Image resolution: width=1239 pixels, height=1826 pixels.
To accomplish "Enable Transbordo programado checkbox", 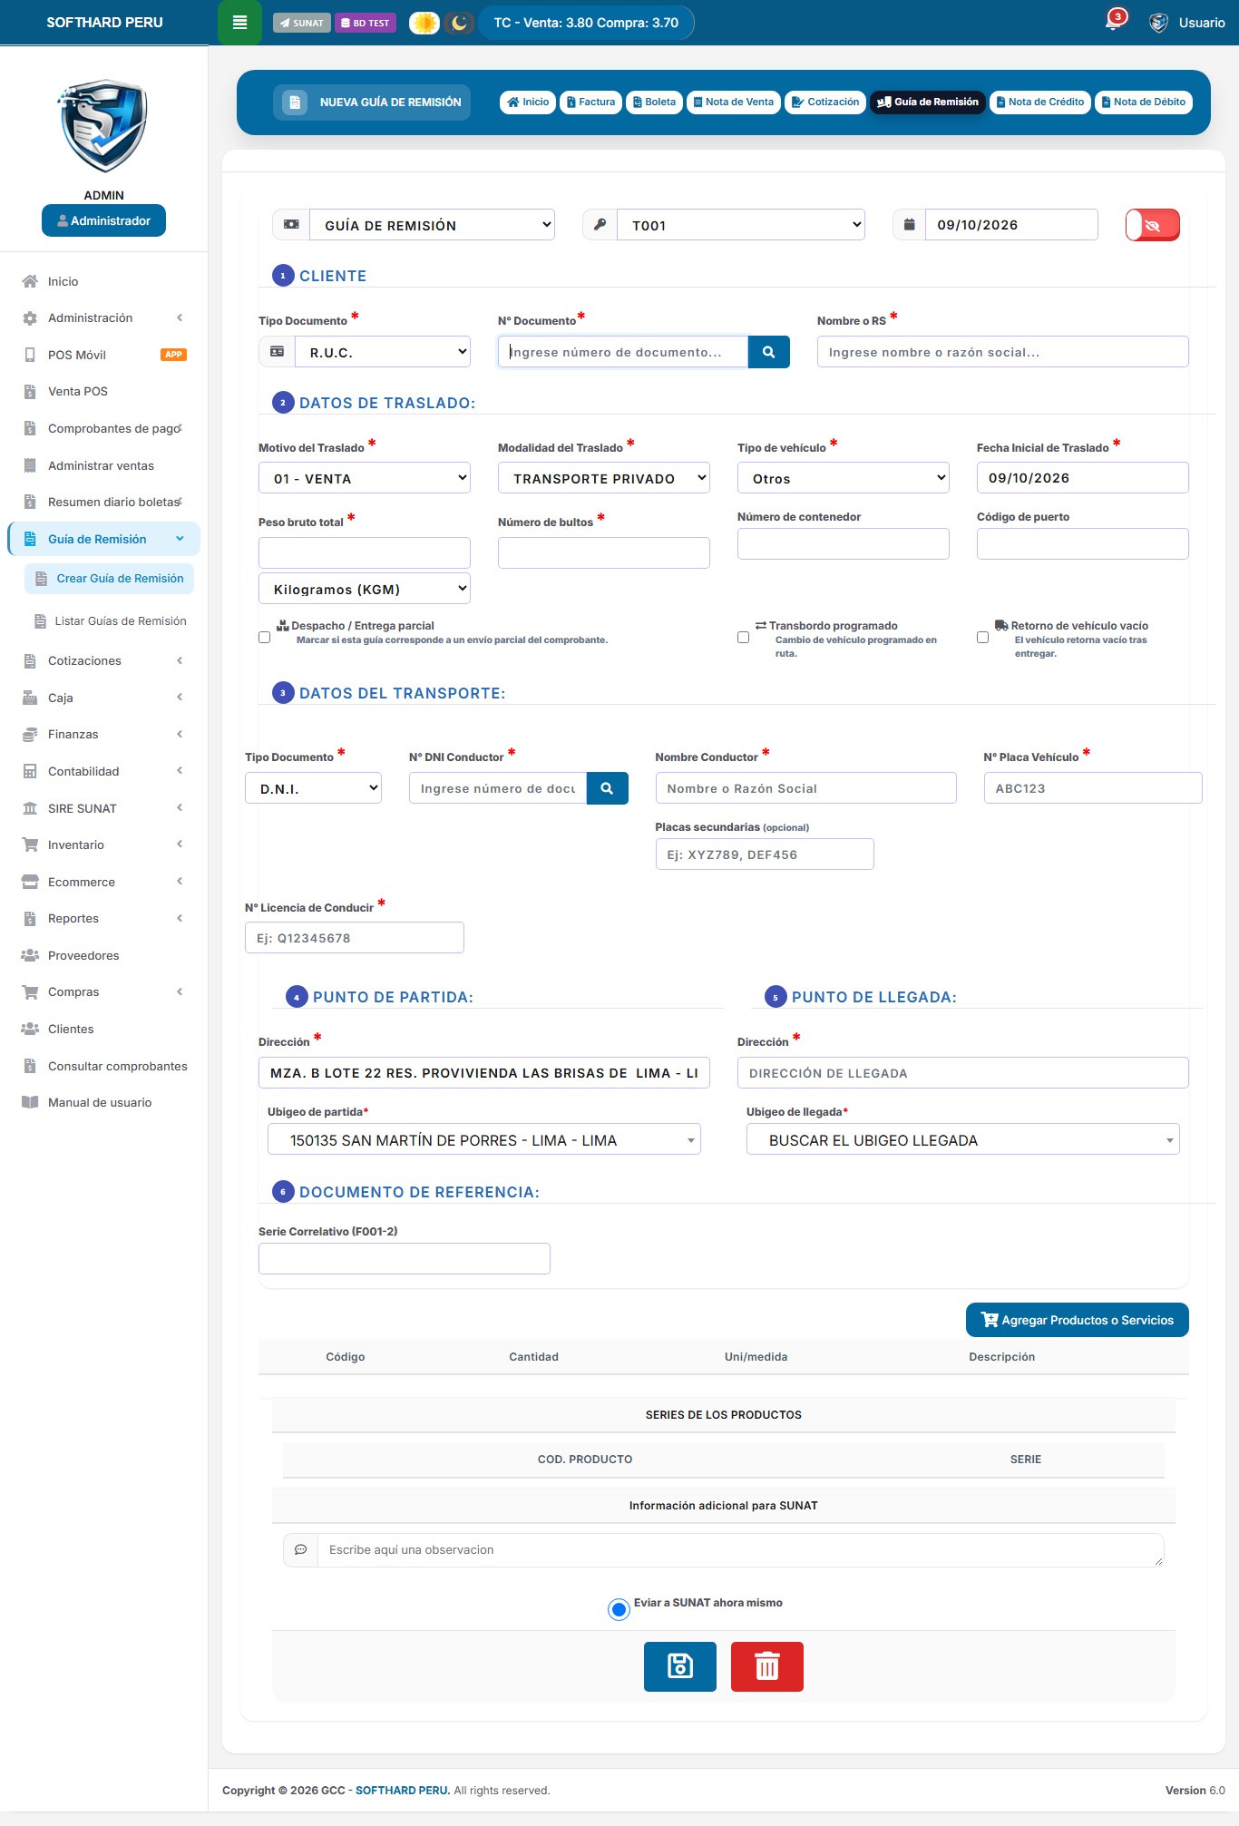I will pyautogui.click(x=744, y=638).
